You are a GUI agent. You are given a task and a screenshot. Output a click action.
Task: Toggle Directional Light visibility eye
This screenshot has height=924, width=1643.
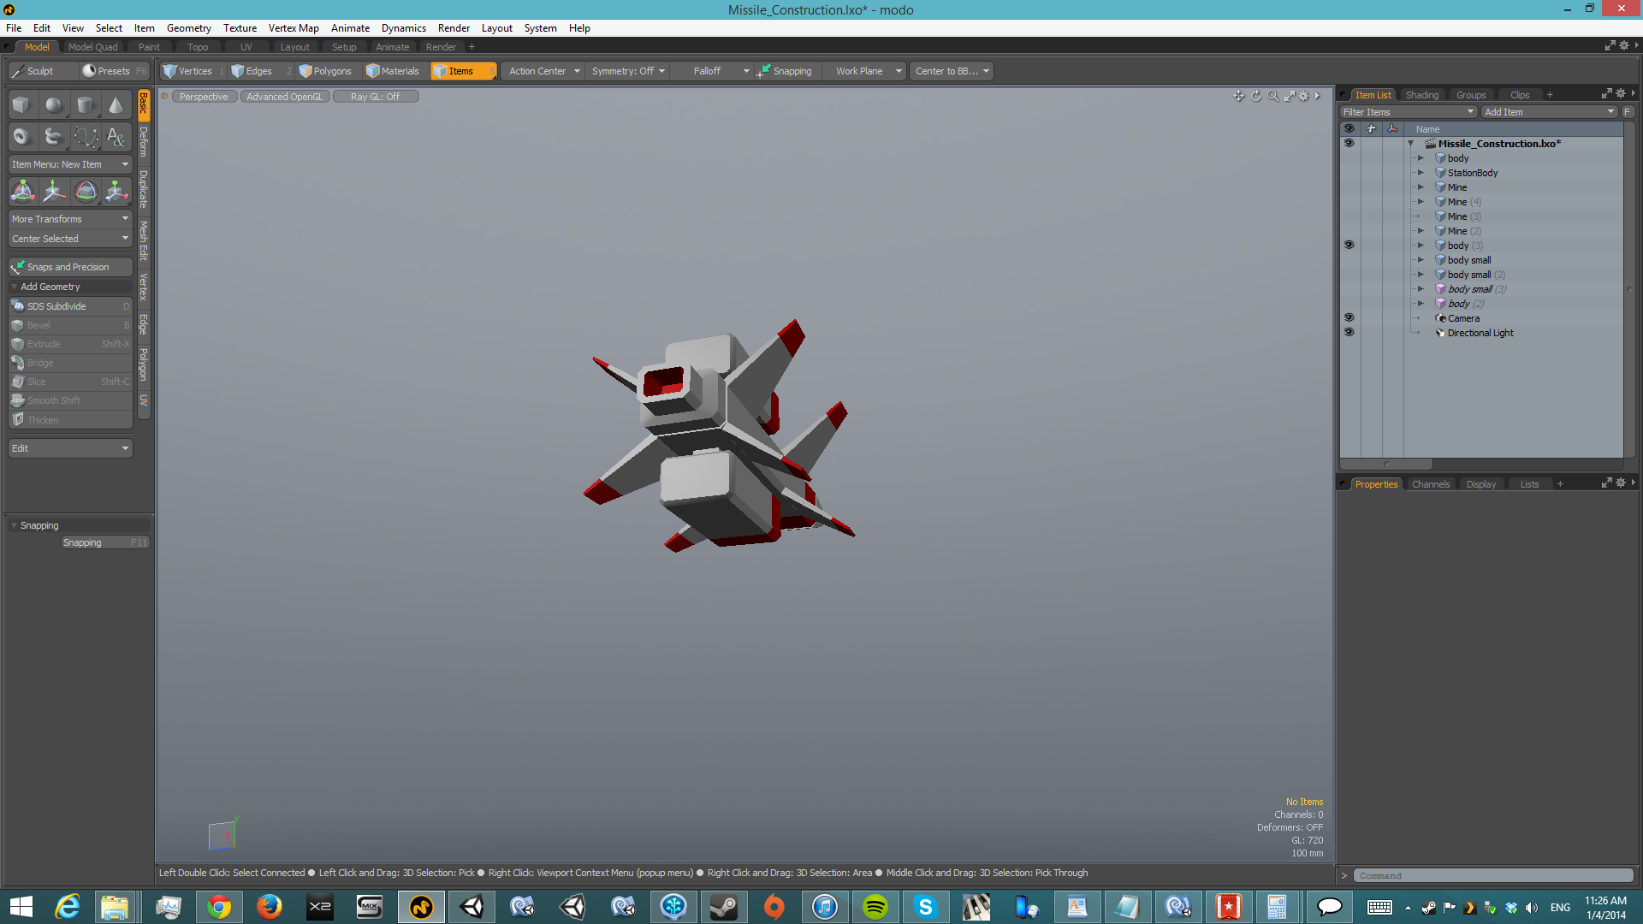[1349, 333]
